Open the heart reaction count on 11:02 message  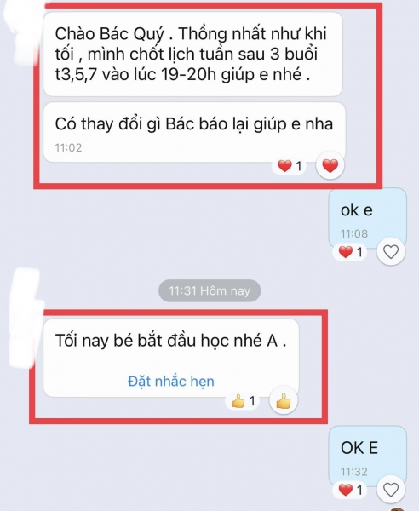[x=290, y=166]
